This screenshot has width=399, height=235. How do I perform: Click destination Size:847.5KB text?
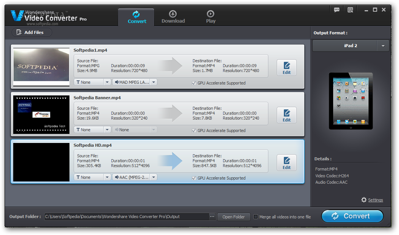[x=205, y=166]
